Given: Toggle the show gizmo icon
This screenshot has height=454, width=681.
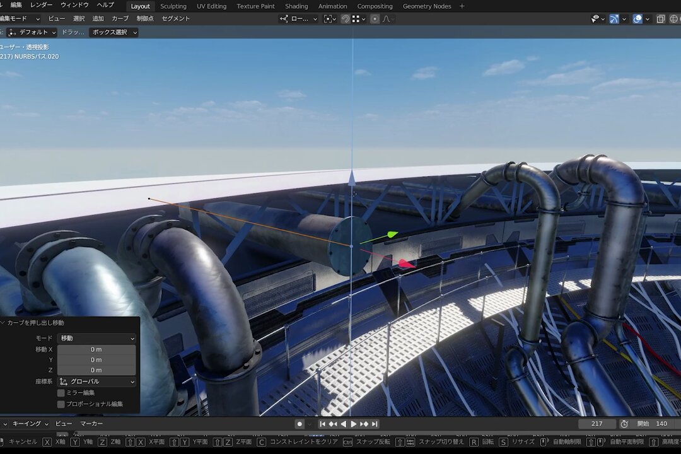Looking at the screenshot, I should [x=614, y=19].
